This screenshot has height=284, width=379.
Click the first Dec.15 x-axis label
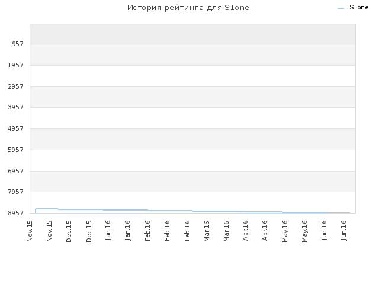pyautogui.click(x=69, y=231)
